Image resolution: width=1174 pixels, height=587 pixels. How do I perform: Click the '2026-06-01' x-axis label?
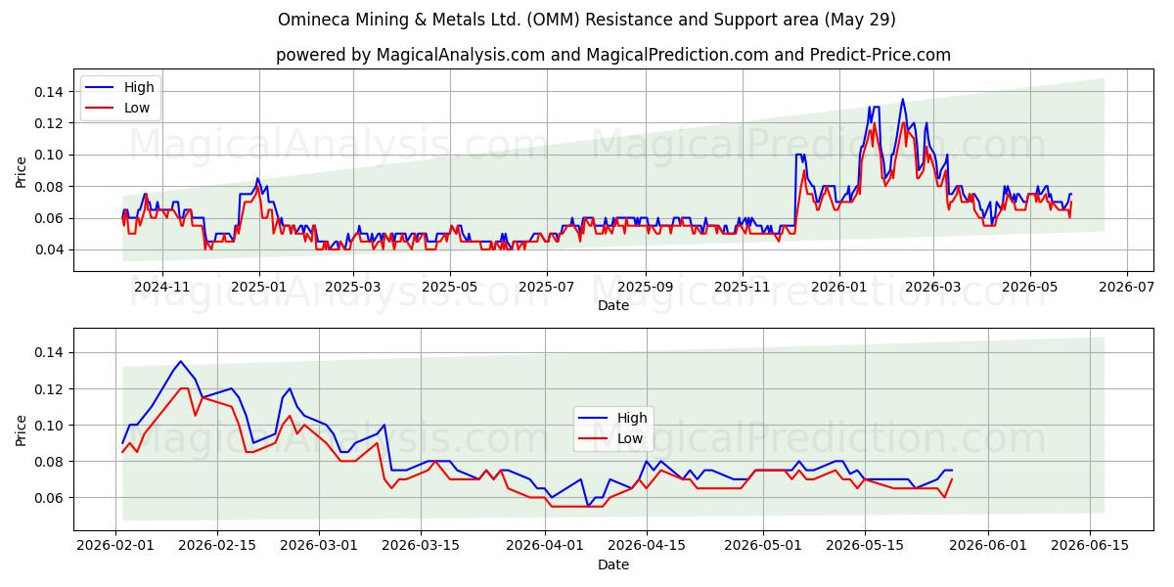pos(988,547)
